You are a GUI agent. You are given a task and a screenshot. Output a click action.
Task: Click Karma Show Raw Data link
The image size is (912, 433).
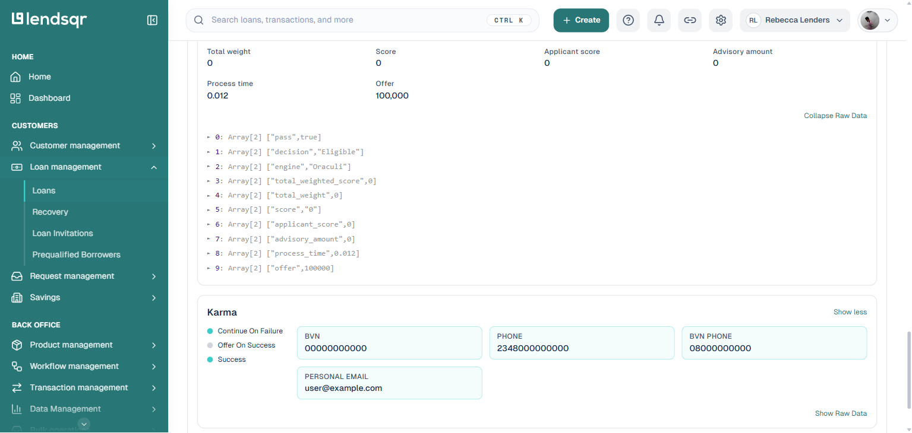(x=841, y=413)
